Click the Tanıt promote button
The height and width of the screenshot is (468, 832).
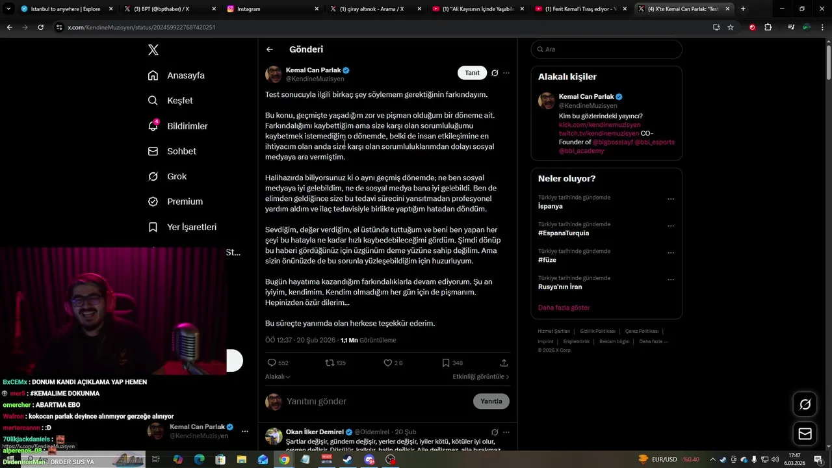click(x=472, y=73)
